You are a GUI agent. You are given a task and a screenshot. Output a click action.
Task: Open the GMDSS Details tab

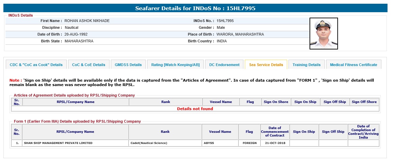pyautogui.click(x=128, y=65)
